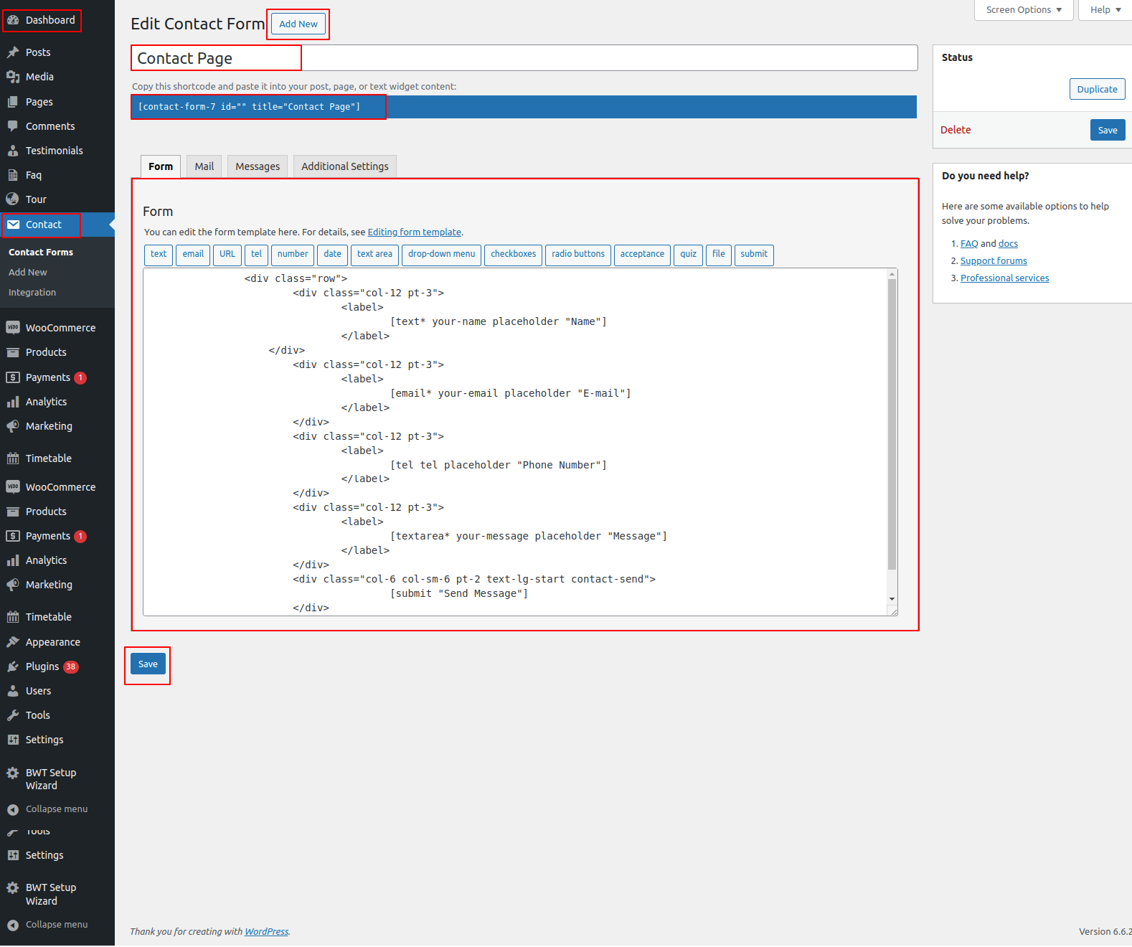The image size is (1132, 947).
Task: Click the Contact Page title field
Action: click(524, 58)
